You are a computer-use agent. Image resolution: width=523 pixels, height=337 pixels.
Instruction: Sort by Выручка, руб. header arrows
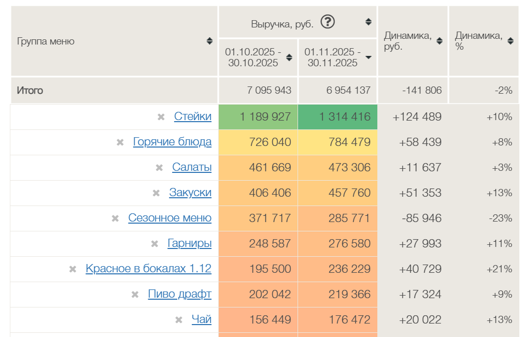369,22
